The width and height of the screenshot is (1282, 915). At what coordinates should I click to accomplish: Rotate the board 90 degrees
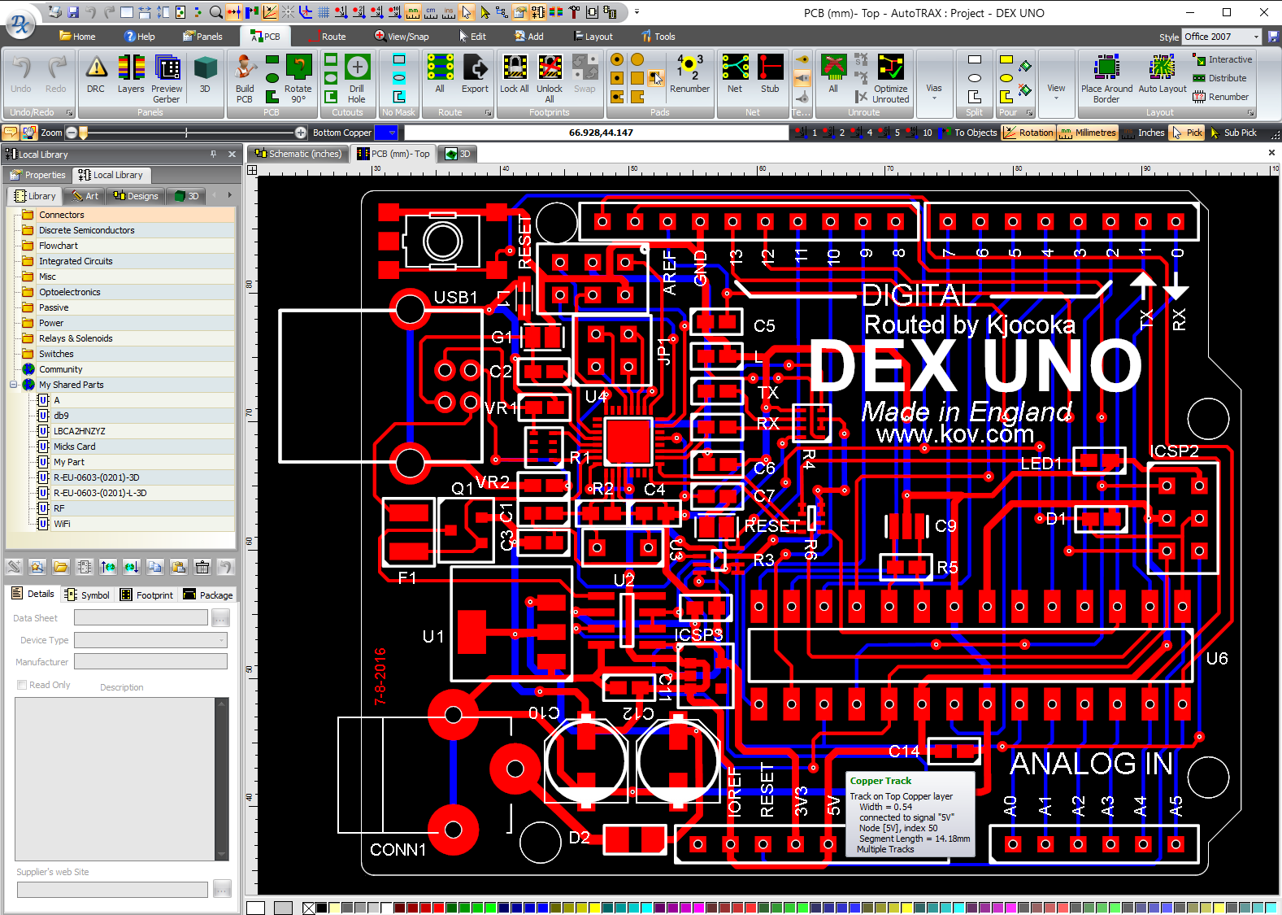click(x=298, y=79)
